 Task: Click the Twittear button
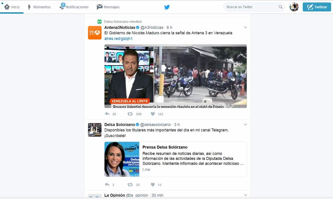[317, 7]
